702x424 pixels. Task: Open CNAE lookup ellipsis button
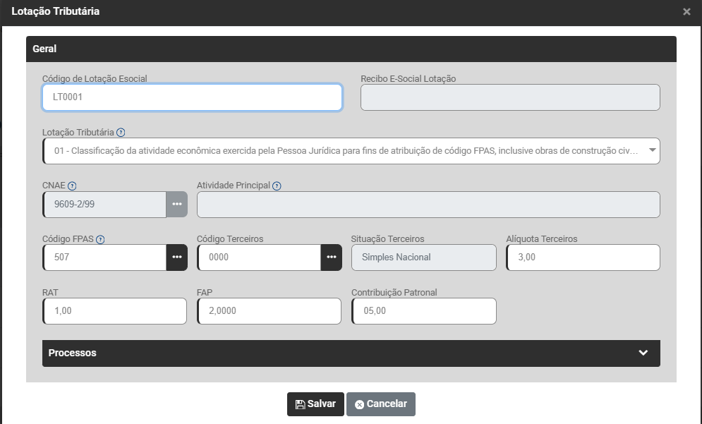177,204
